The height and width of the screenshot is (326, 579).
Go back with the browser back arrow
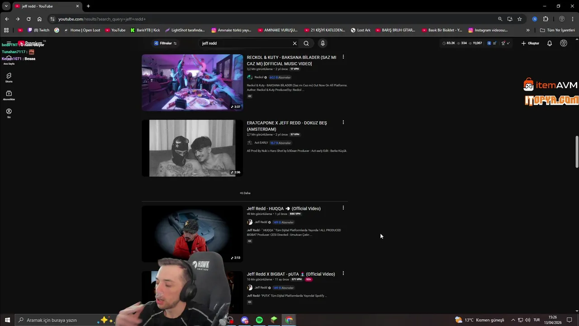click(x=7, y=19)
